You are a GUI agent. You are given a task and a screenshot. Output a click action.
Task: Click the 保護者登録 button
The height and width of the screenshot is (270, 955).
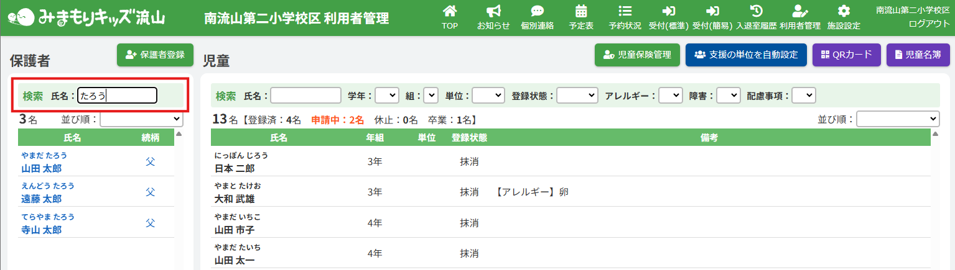(155, 55)
